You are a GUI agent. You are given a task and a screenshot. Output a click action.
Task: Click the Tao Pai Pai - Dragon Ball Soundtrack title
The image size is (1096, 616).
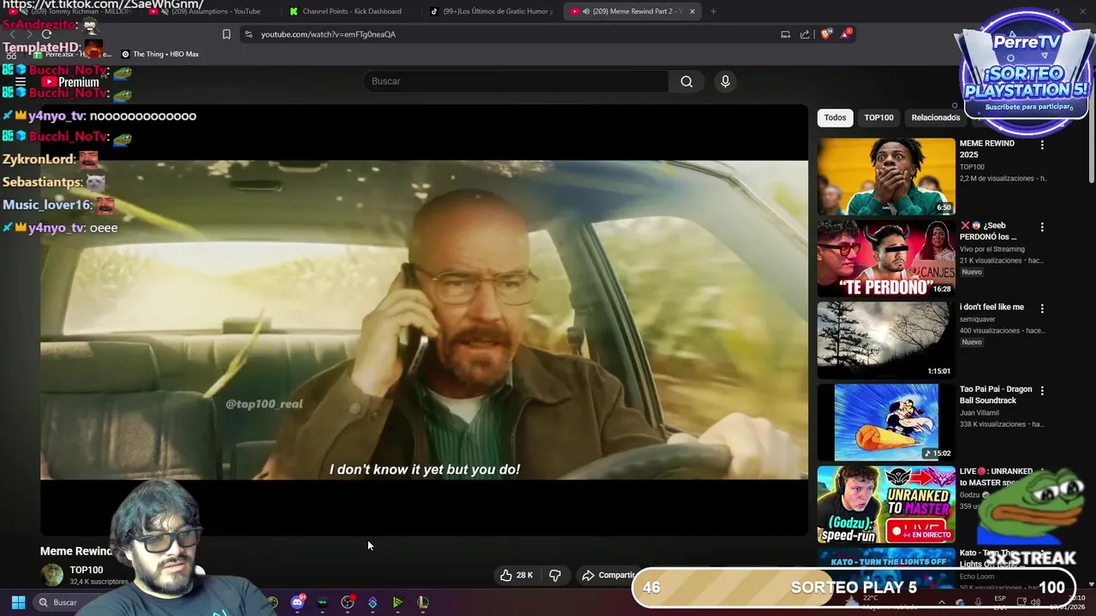pyautogui.click(x=996, y=395)
